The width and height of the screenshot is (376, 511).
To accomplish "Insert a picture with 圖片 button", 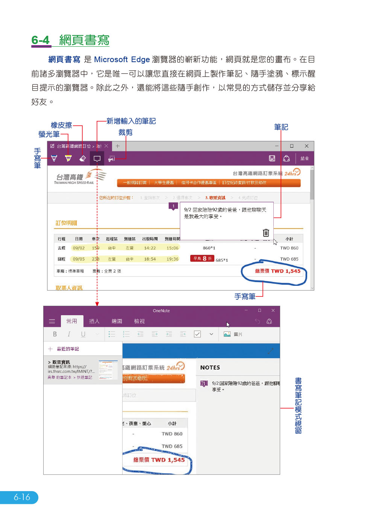I will click(233, 334).
